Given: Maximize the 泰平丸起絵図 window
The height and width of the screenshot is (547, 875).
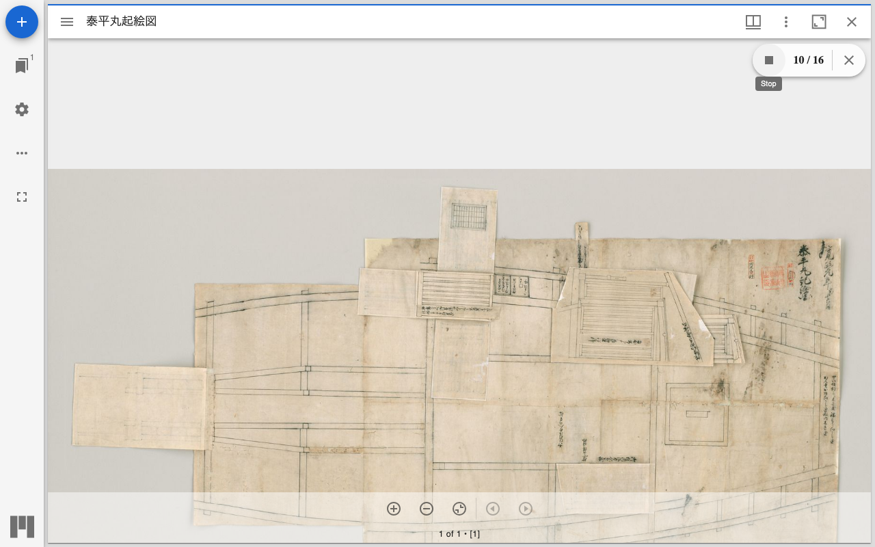Looking at the screenshot, I should 819,22.
